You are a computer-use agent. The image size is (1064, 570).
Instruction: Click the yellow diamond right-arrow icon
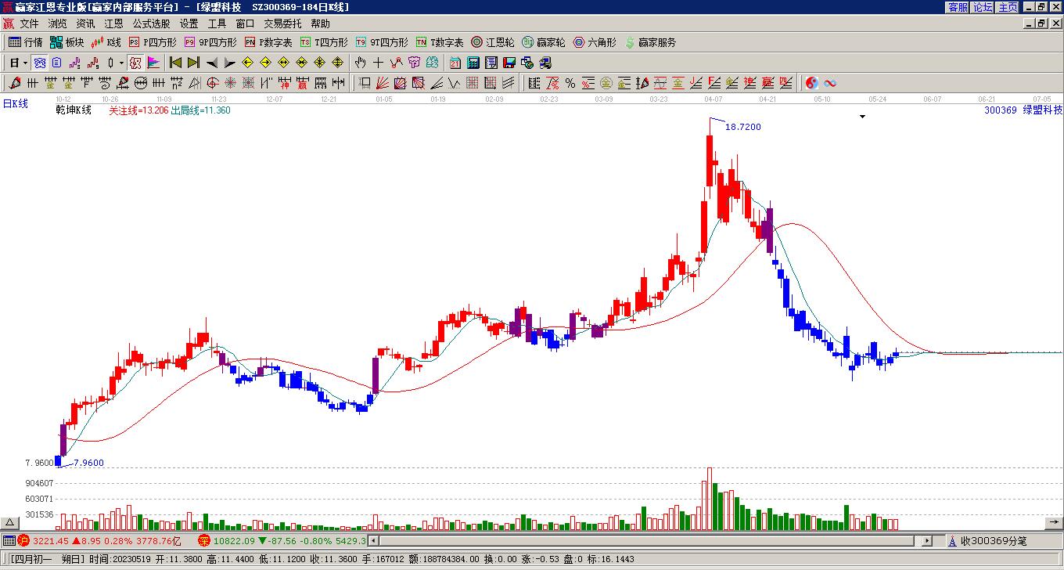265,63
